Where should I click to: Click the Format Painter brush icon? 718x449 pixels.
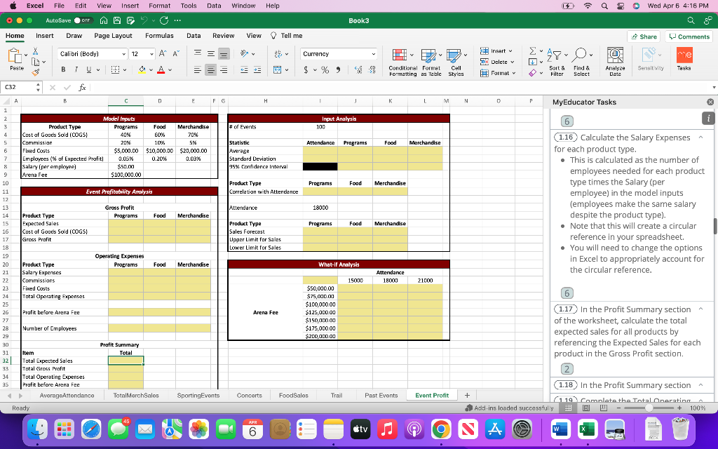click(x=35, y=72)
